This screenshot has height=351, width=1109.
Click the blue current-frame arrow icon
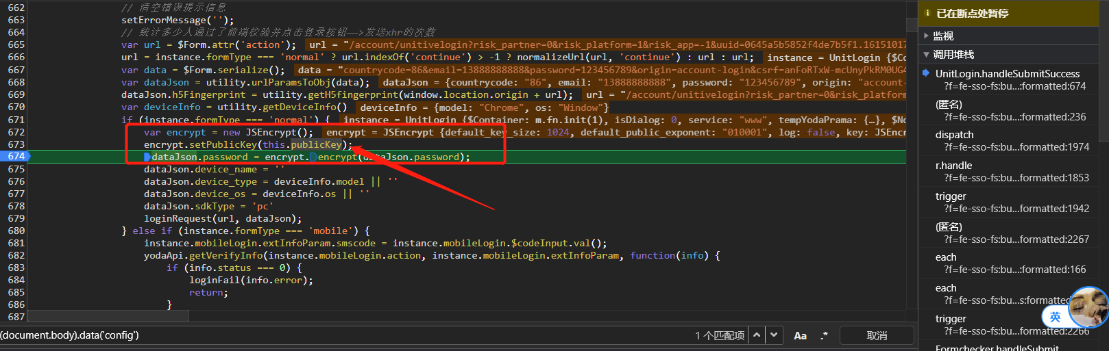point(927,73)
